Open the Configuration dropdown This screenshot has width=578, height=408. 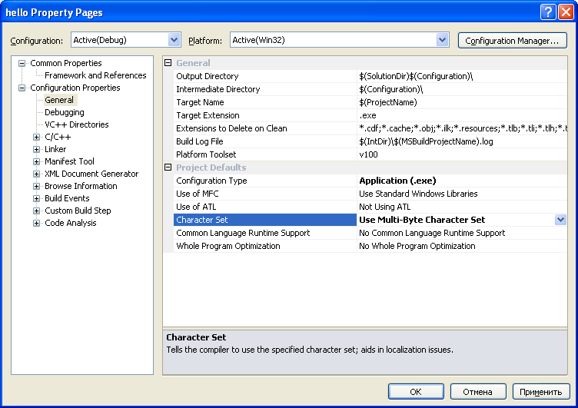(174, 40)
